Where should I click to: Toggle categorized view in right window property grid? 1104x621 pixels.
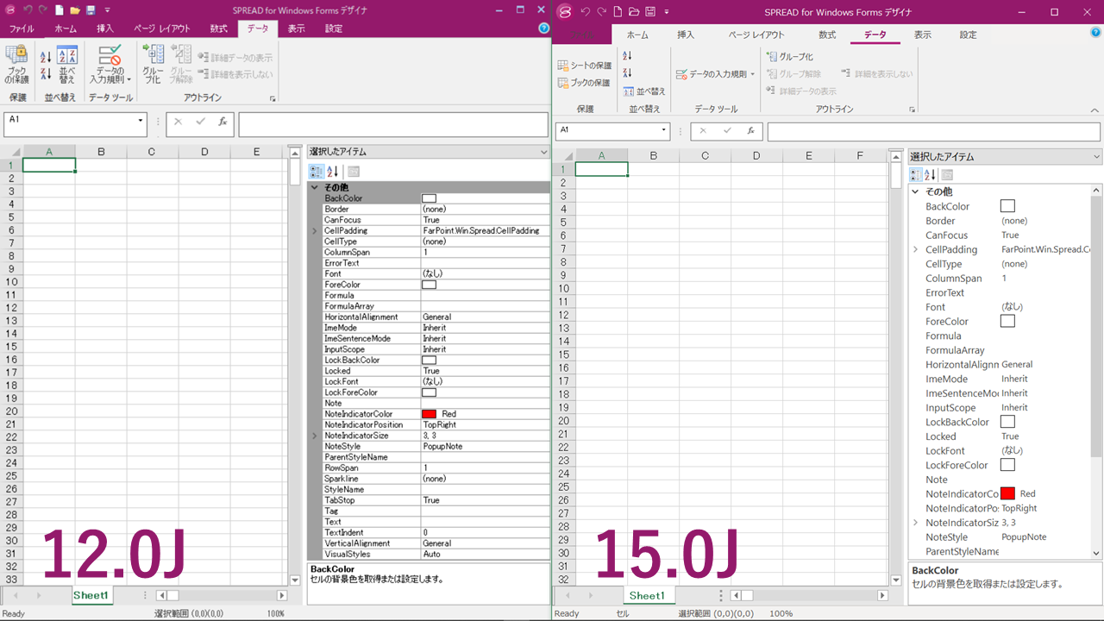(x=916, y=174)
